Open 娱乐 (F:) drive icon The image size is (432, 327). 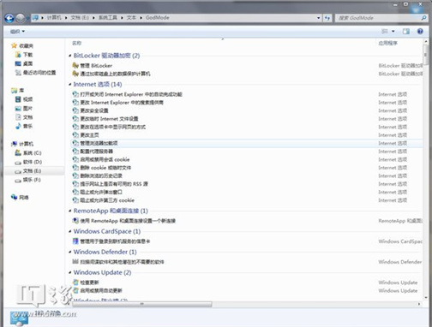click(18, 180)
